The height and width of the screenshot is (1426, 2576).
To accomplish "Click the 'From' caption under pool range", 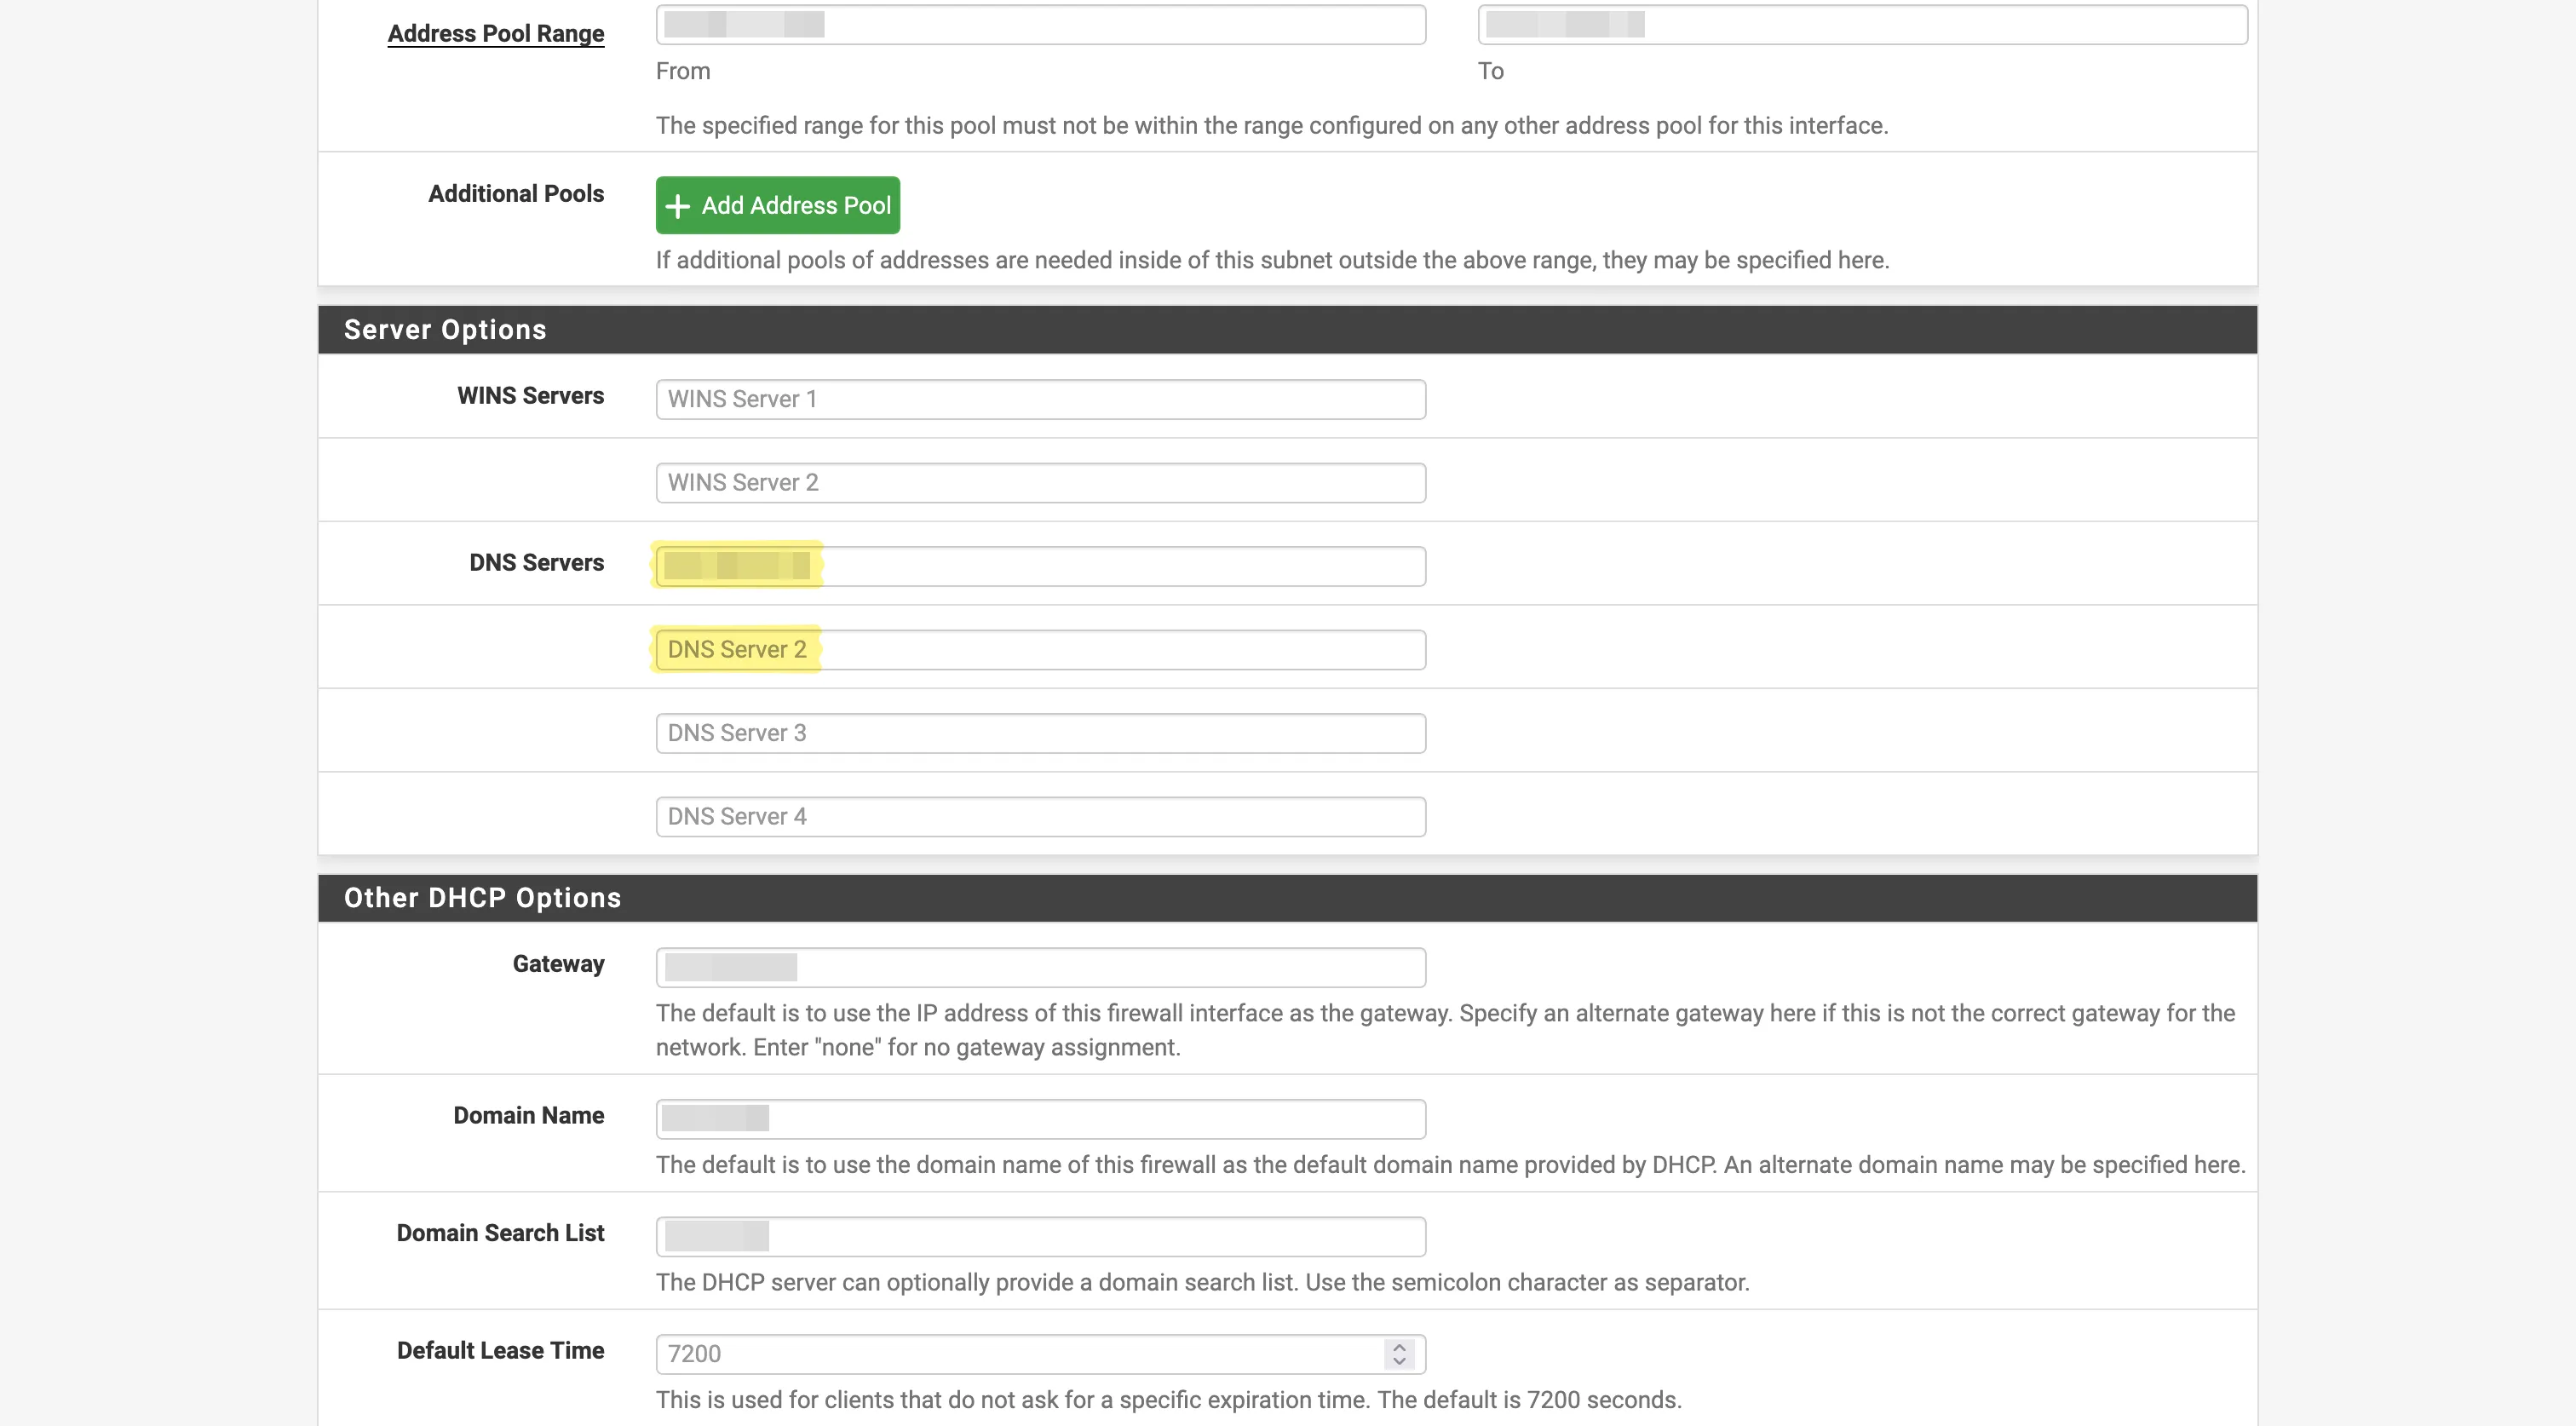I will pos(683,71).
